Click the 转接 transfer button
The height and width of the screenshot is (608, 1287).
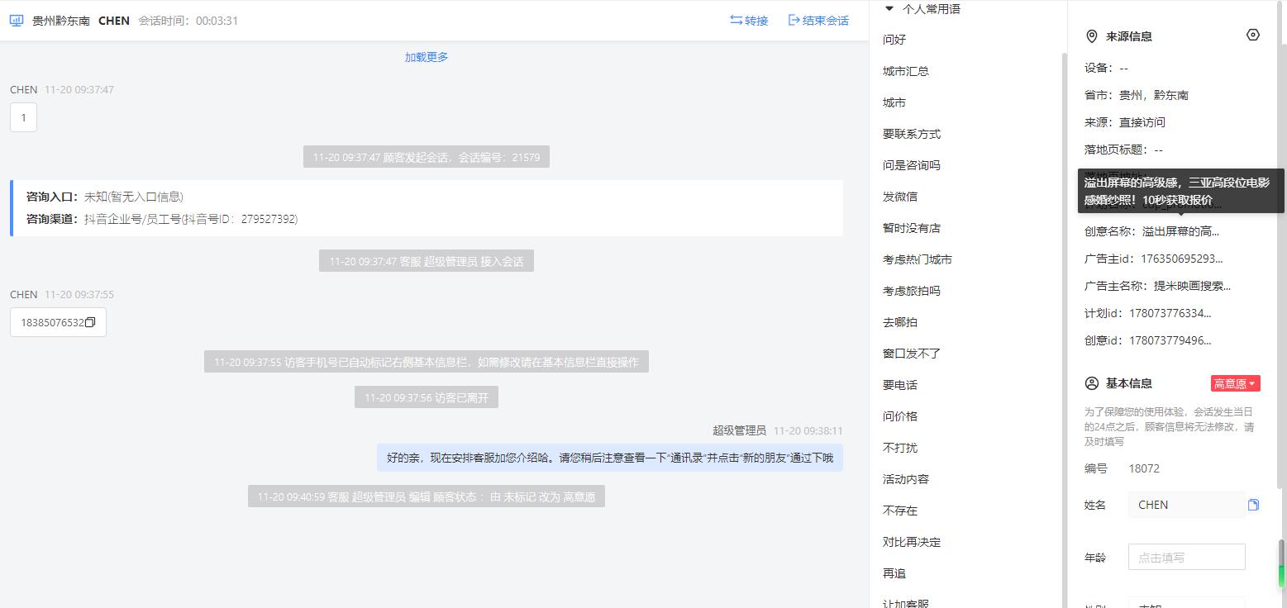(x=749, y=21)
